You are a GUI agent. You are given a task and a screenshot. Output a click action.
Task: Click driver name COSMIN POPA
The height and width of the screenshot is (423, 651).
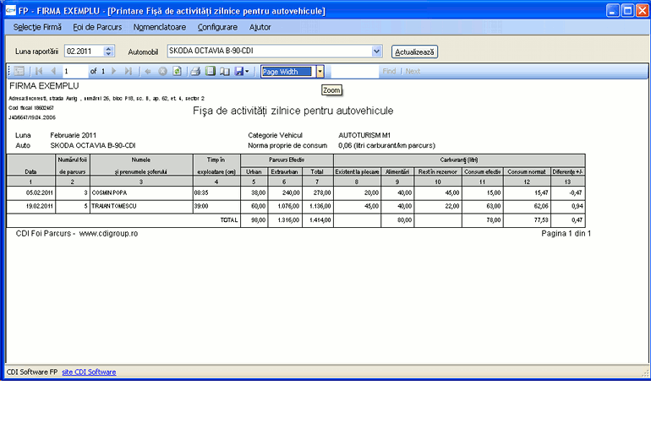(109, 193)
